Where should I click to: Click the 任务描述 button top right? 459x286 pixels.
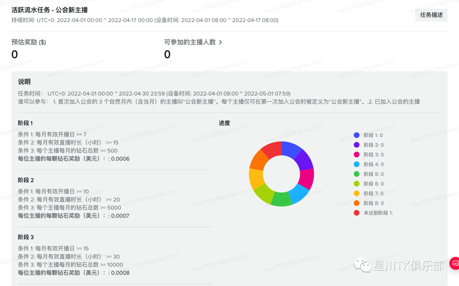coord(431,15)
